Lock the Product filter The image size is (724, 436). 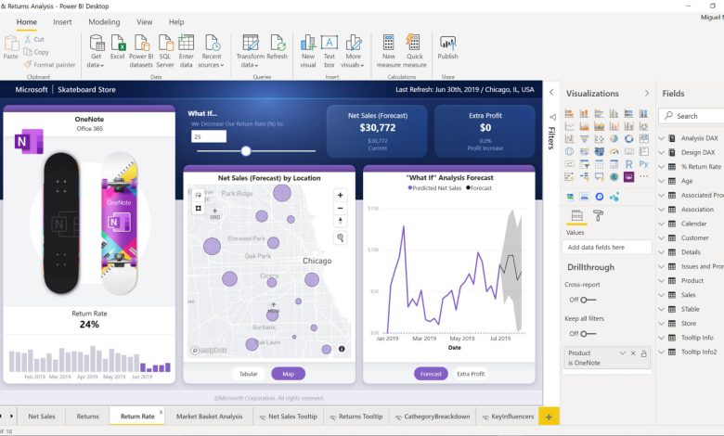pyautogui.click(x=643, y=353)
